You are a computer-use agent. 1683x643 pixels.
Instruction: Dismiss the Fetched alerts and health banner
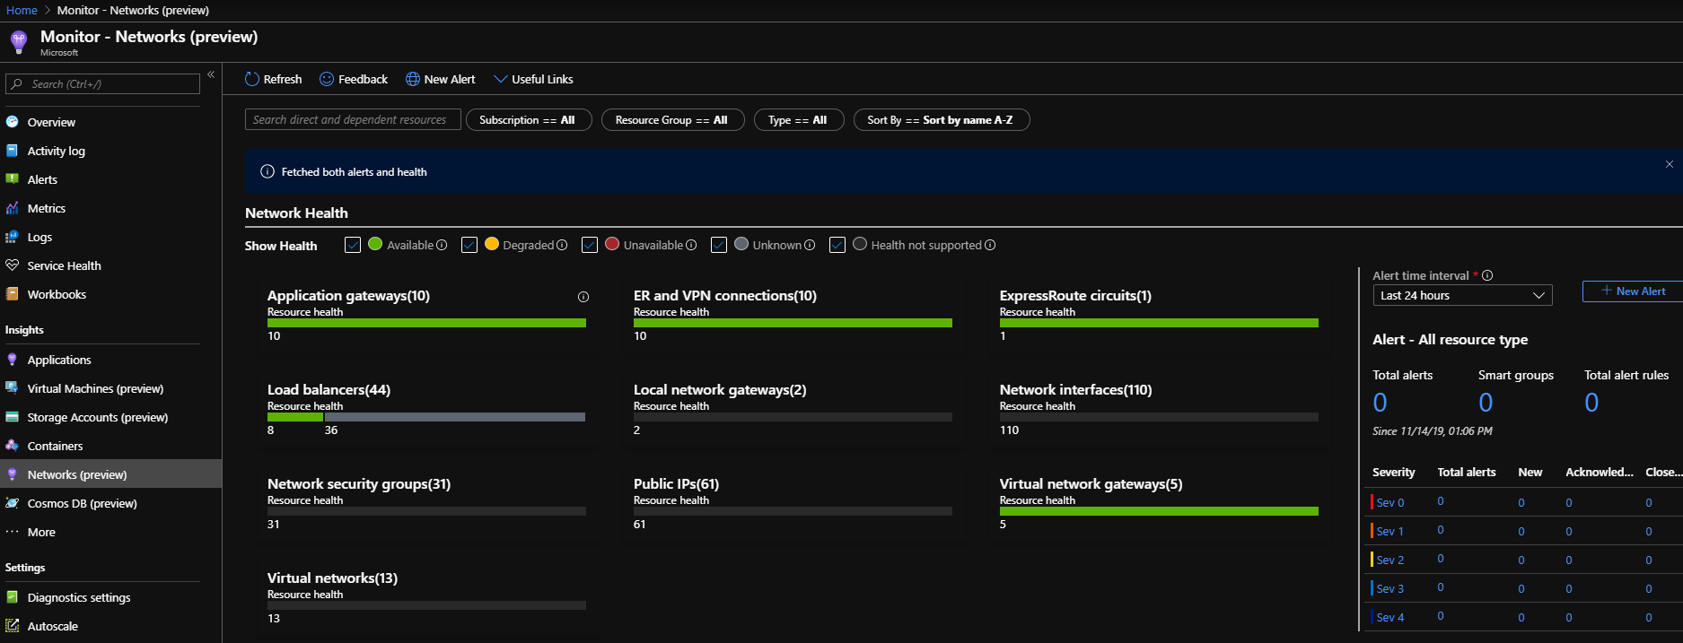[x=1670, y=164]
